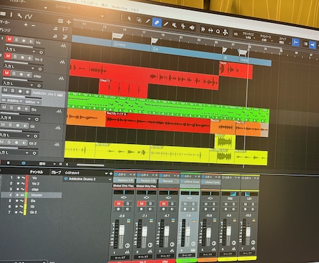Add a marker with the plus button
The width and height of the screenshot is (319, 263).
[26, 25]
